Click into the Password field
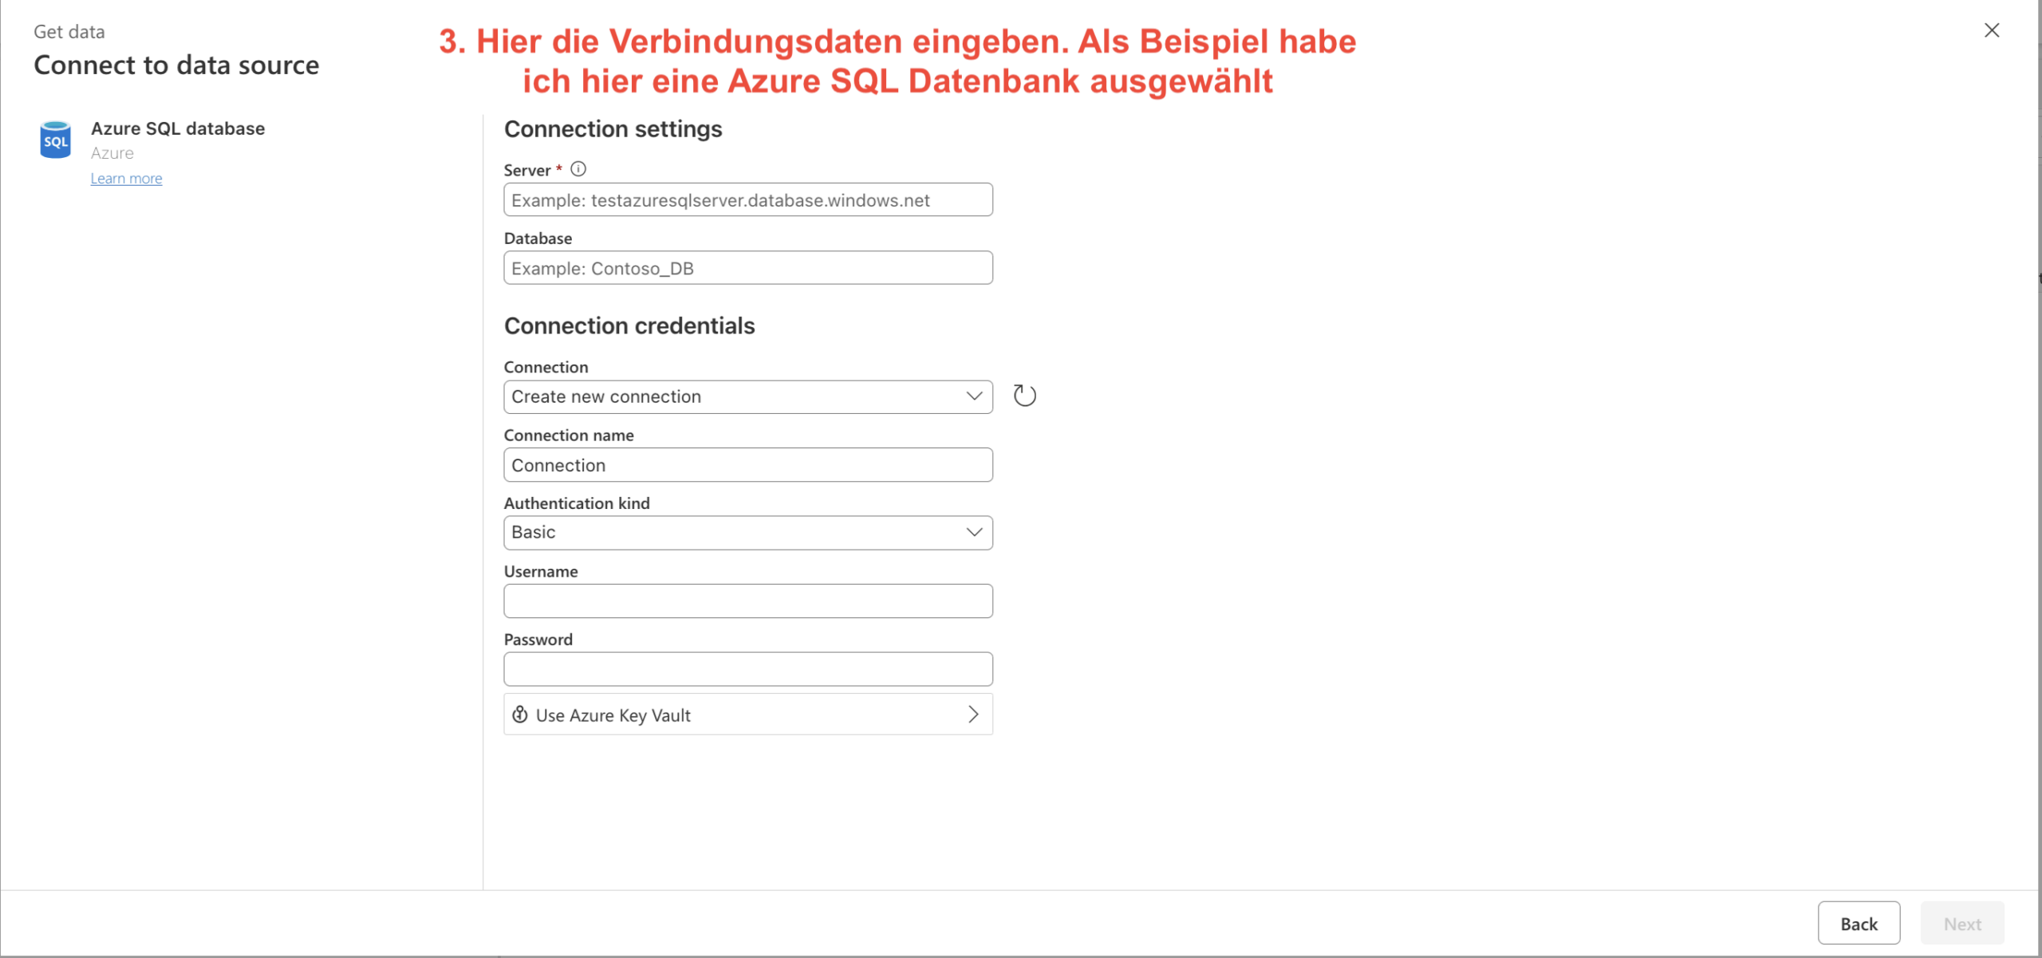 click(x=747, y=669)
